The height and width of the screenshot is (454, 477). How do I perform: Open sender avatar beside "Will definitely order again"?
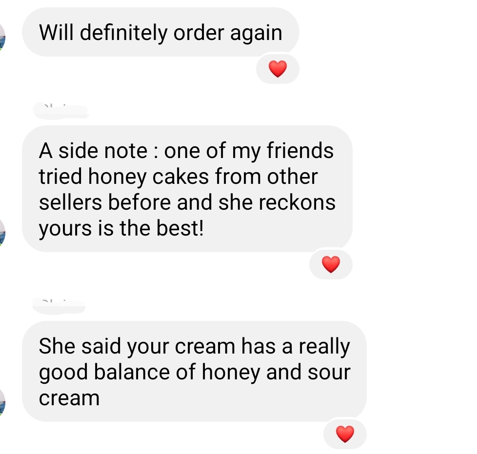point(2,38)
